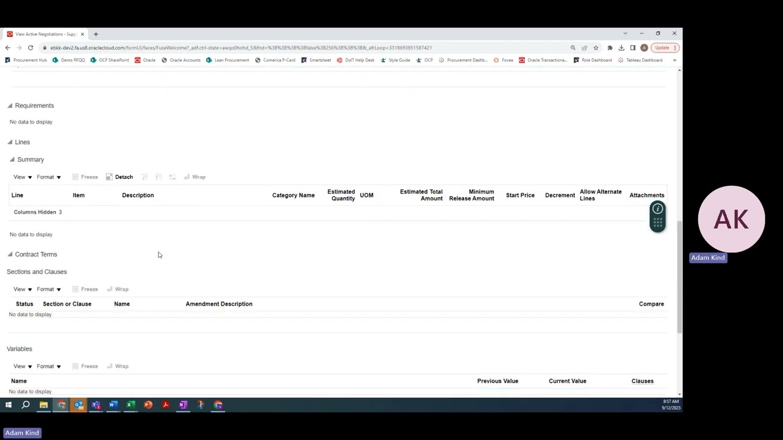Reload the page with browser refresh icon
Screen dimensions: 783x440
[x=30, y=48]
